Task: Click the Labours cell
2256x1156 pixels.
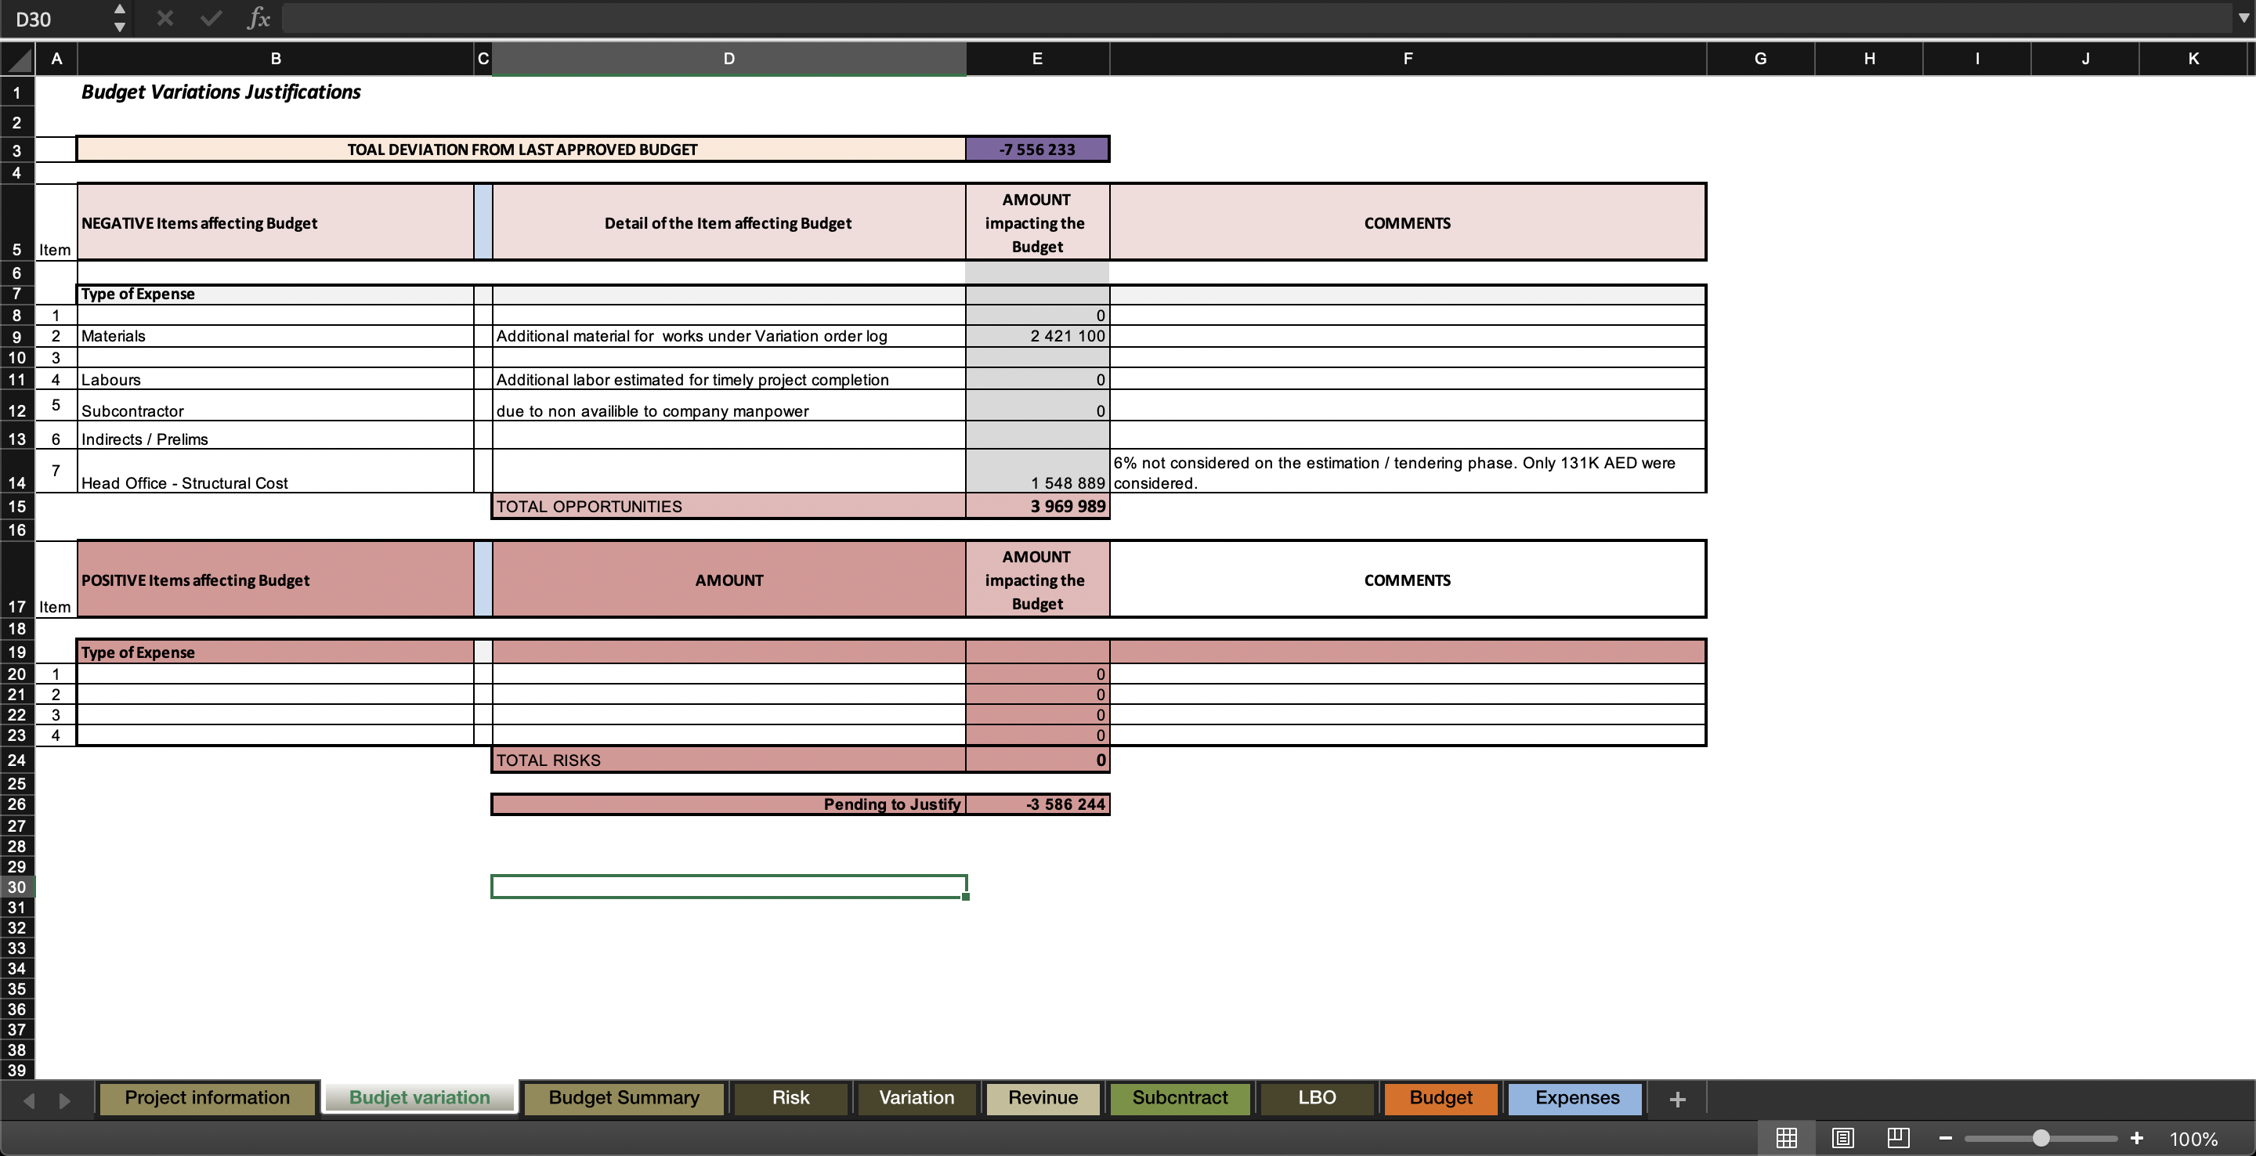Action: click(x=276, y=379)
